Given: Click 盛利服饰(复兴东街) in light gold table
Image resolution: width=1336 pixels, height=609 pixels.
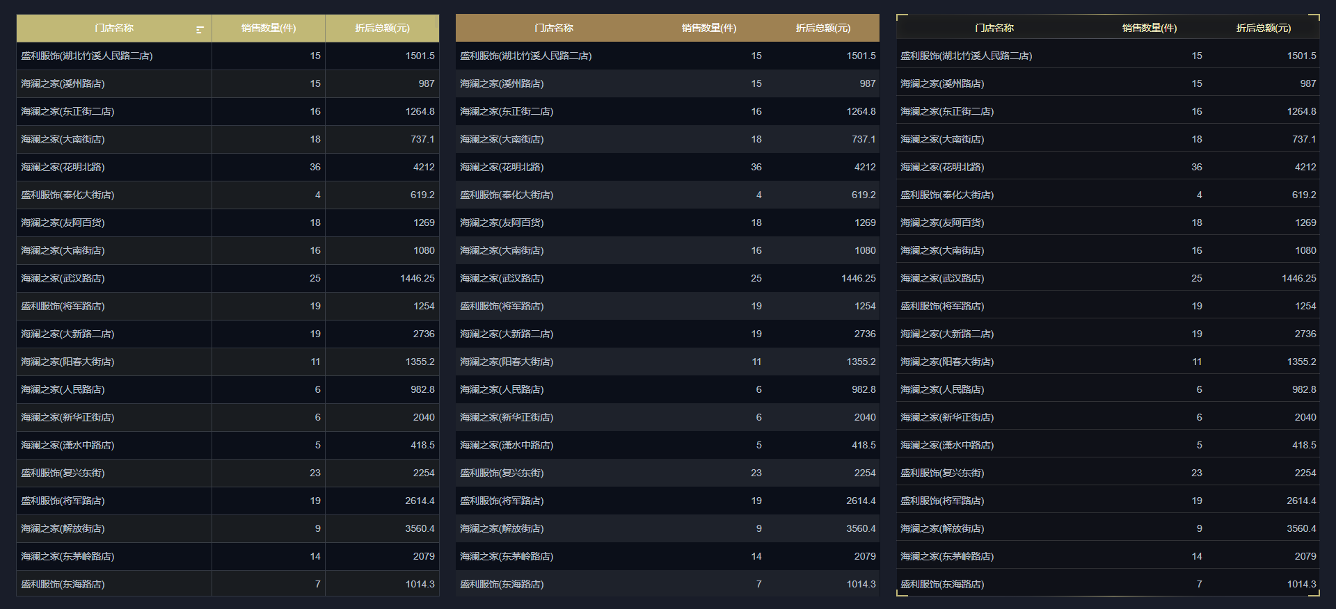Looking at the screenshot, I should (x=63, y=473).
